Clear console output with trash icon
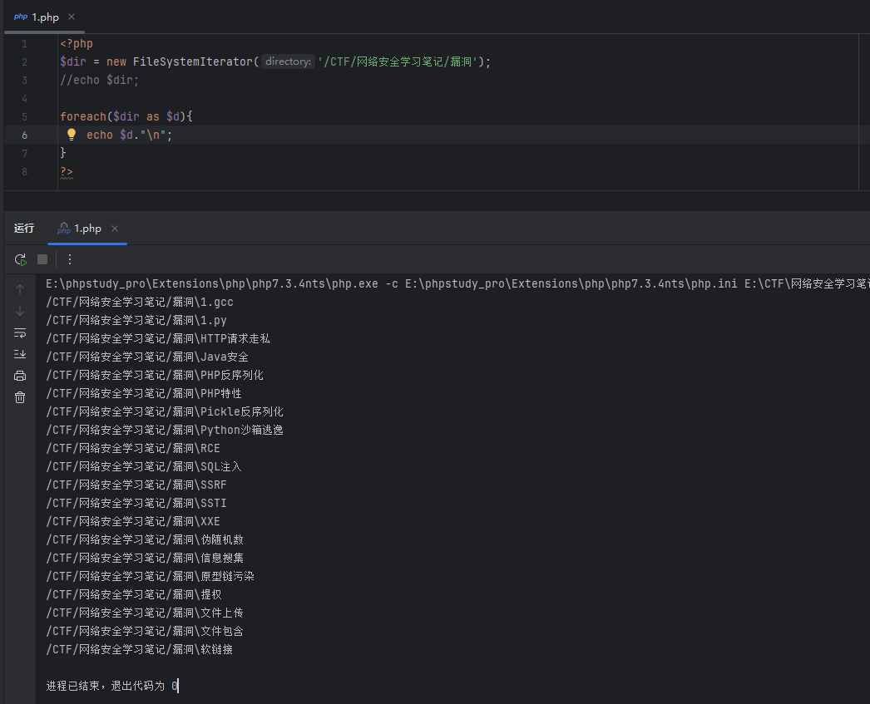Screen dimensions: 870x704 20,397
